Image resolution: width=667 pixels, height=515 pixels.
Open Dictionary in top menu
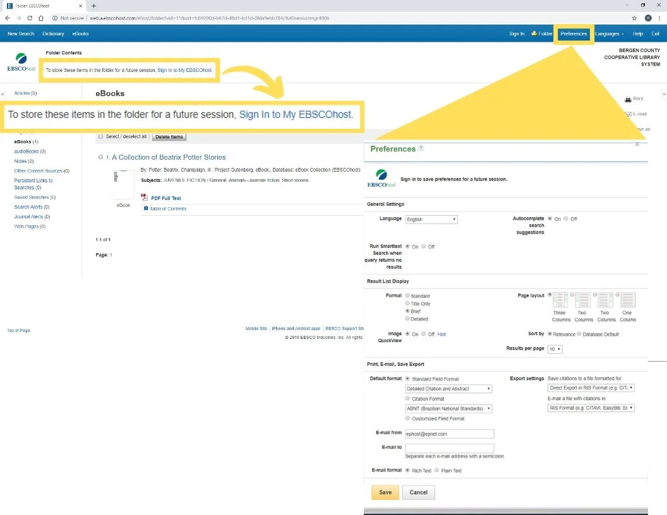pyautogui.click(x=53, y=33)
